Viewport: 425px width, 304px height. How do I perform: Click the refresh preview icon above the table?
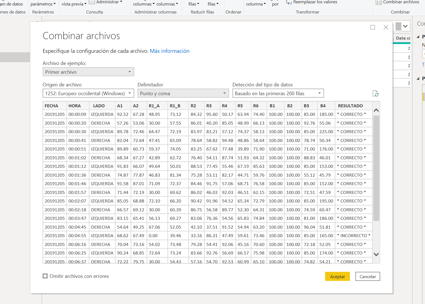(375, 94)
